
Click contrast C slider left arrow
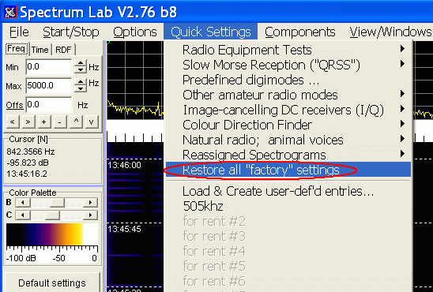pyautogui.click(x=23, y=215)
